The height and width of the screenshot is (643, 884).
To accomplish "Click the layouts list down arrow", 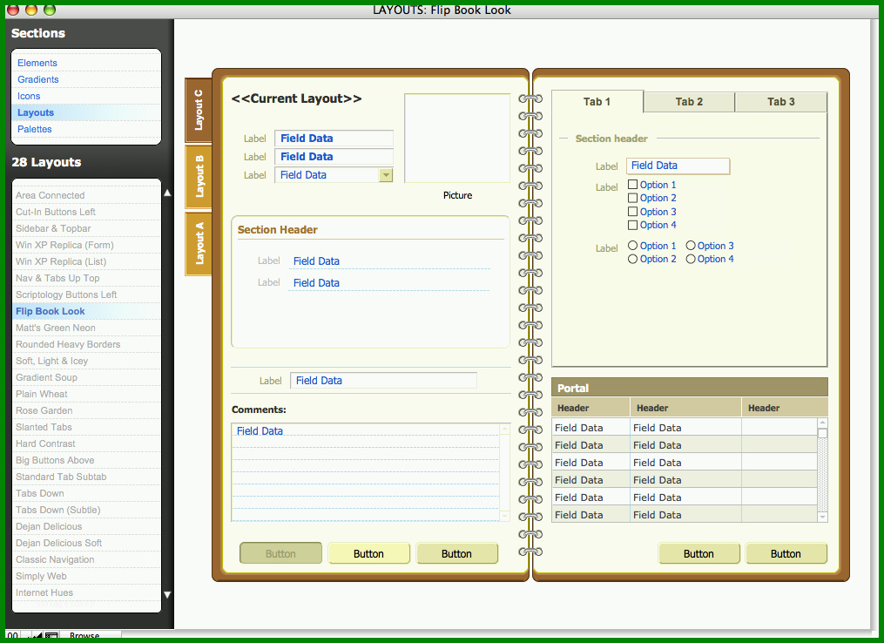I will point(167,594).
